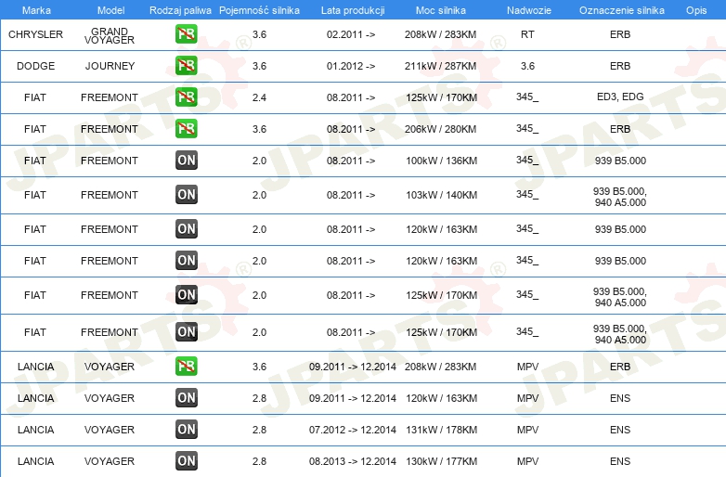Click the petrol icon for Chrysler Grand Voyager

(186, 33)
